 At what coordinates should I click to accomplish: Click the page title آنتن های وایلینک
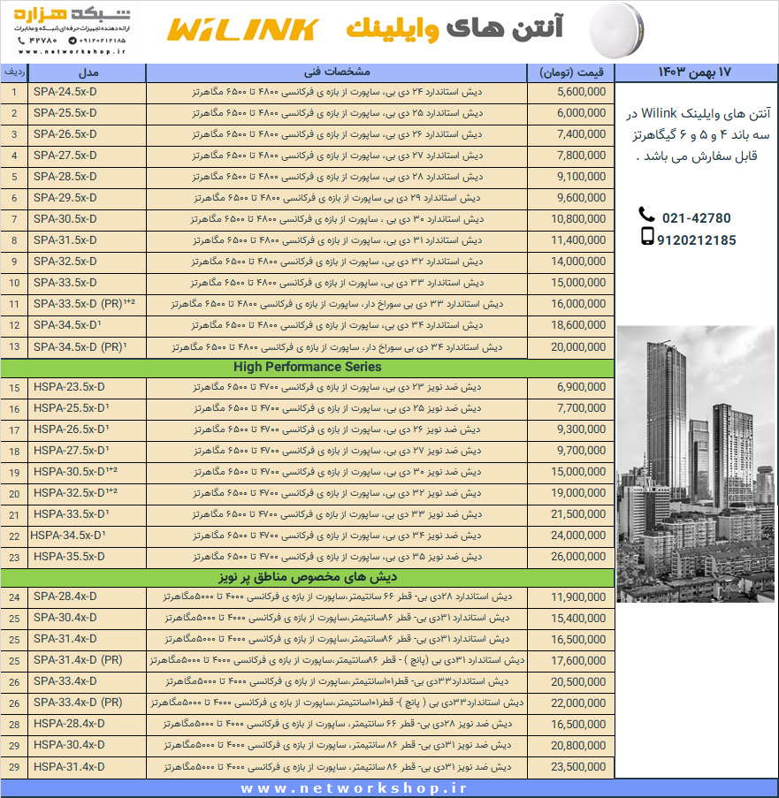(x=454, y=28)
